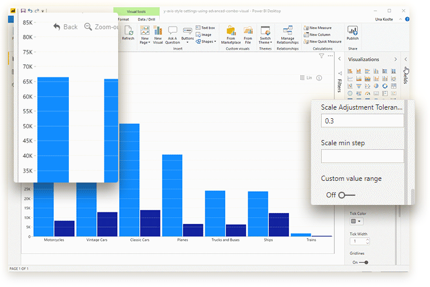Open the blue Help icon
This screenshot has width=430, height=287.
coord(407,19)
